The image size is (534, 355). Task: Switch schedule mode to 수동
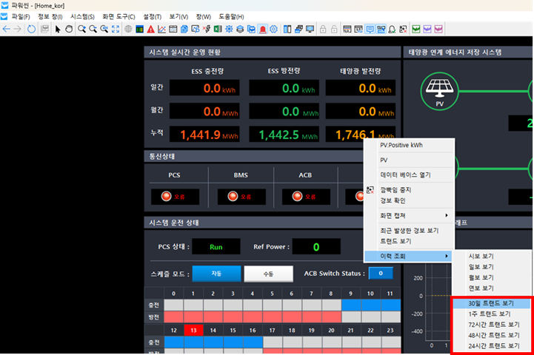pos(268,273)
